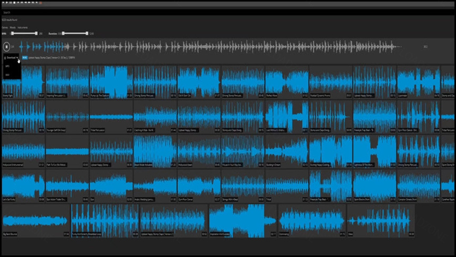Screen dimensions: 456x257
Task: Select the Lost Without U track
Action: 287,117
